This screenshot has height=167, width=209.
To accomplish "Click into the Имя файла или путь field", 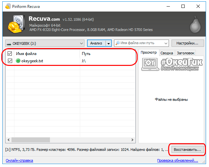I will coord(141,43).
